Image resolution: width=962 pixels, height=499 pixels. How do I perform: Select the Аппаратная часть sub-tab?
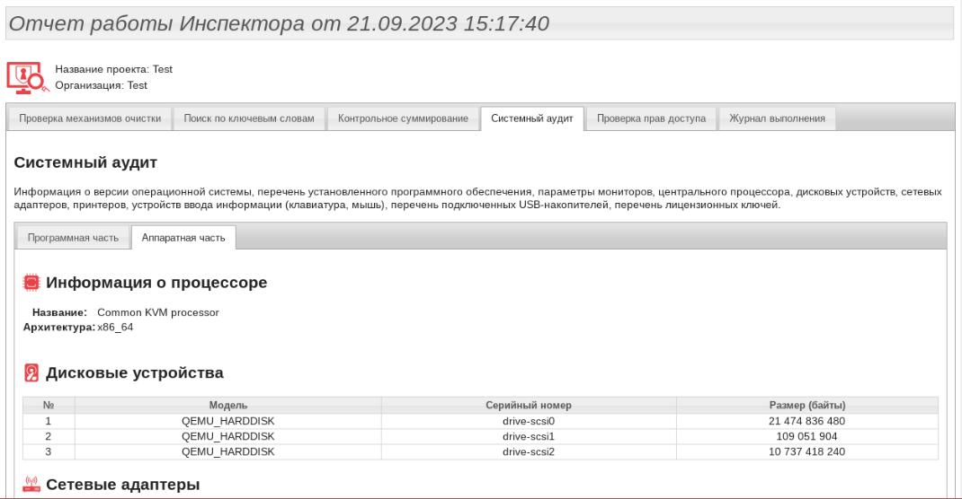click(183, 238)
